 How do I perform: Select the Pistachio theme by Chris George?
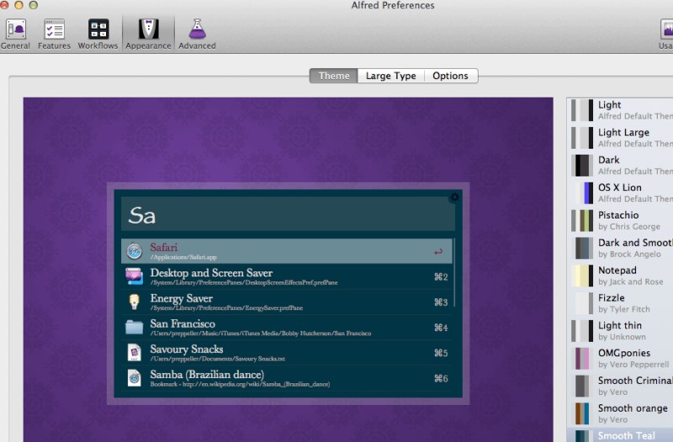pyautogui.click(x=620, y=220)
